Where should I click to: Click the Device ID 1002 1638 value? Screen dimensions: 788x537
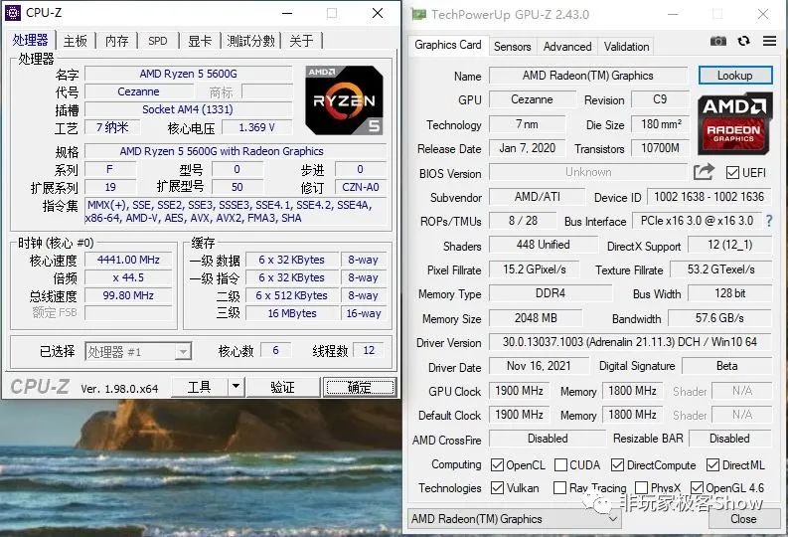click(x=709, y=197)
